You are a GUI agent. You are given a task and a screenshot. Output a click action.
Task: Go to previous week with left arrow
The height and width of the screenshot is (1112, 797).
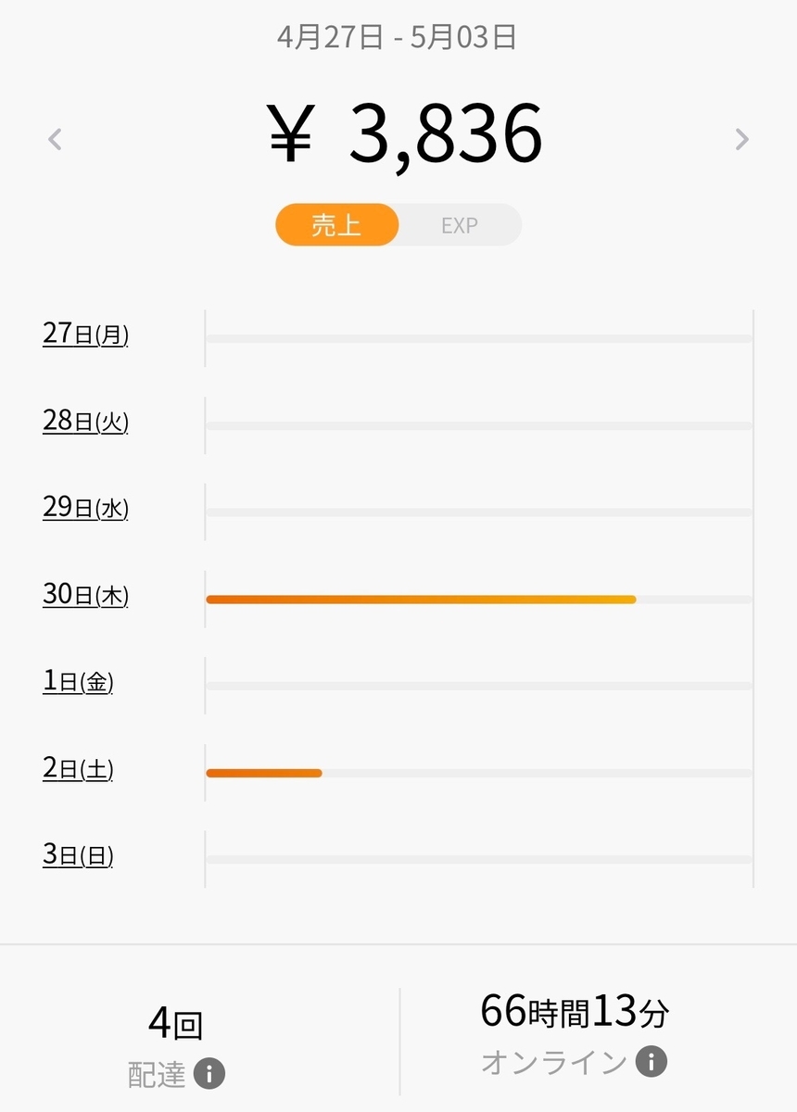(55, 139)
